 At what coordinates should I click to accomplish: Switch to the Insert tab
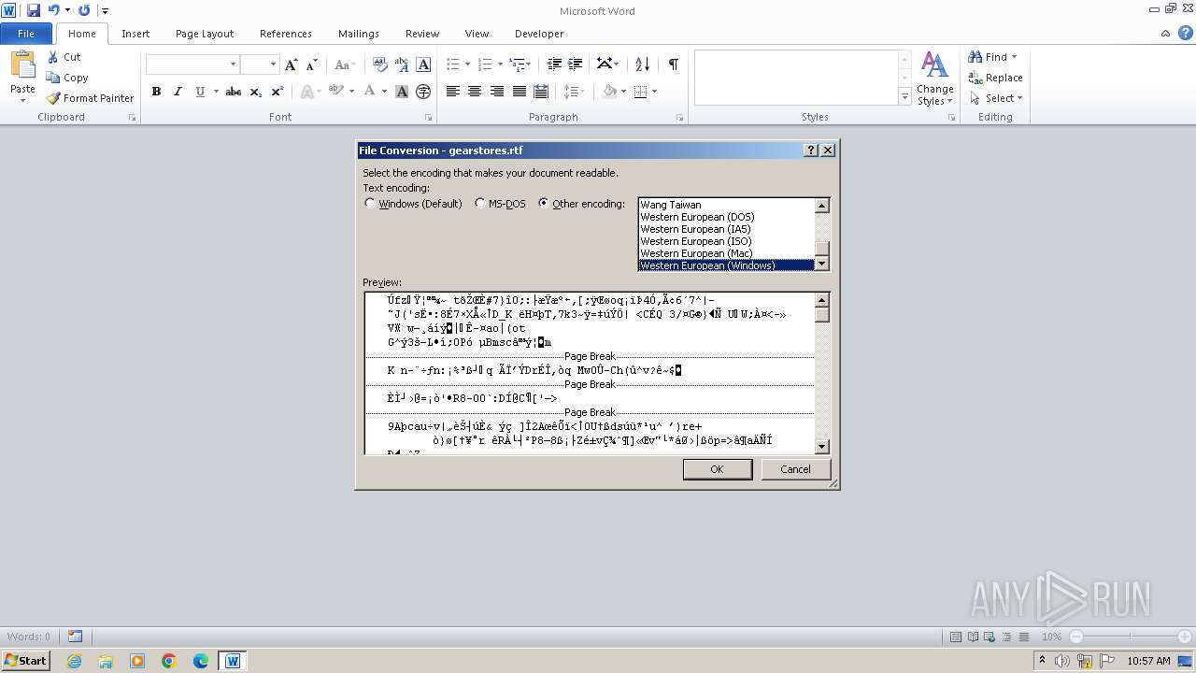(135, 34)
